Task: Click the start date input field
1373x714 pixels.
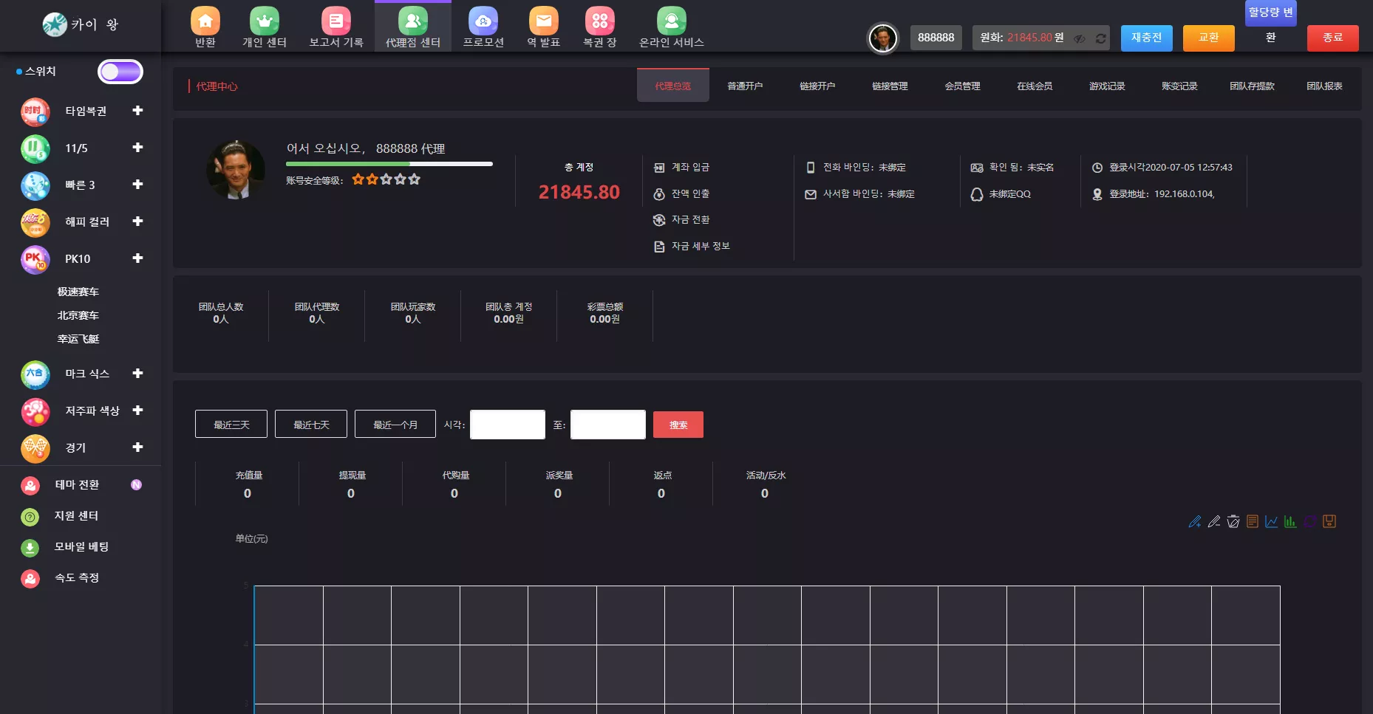Action: point(507,425)
